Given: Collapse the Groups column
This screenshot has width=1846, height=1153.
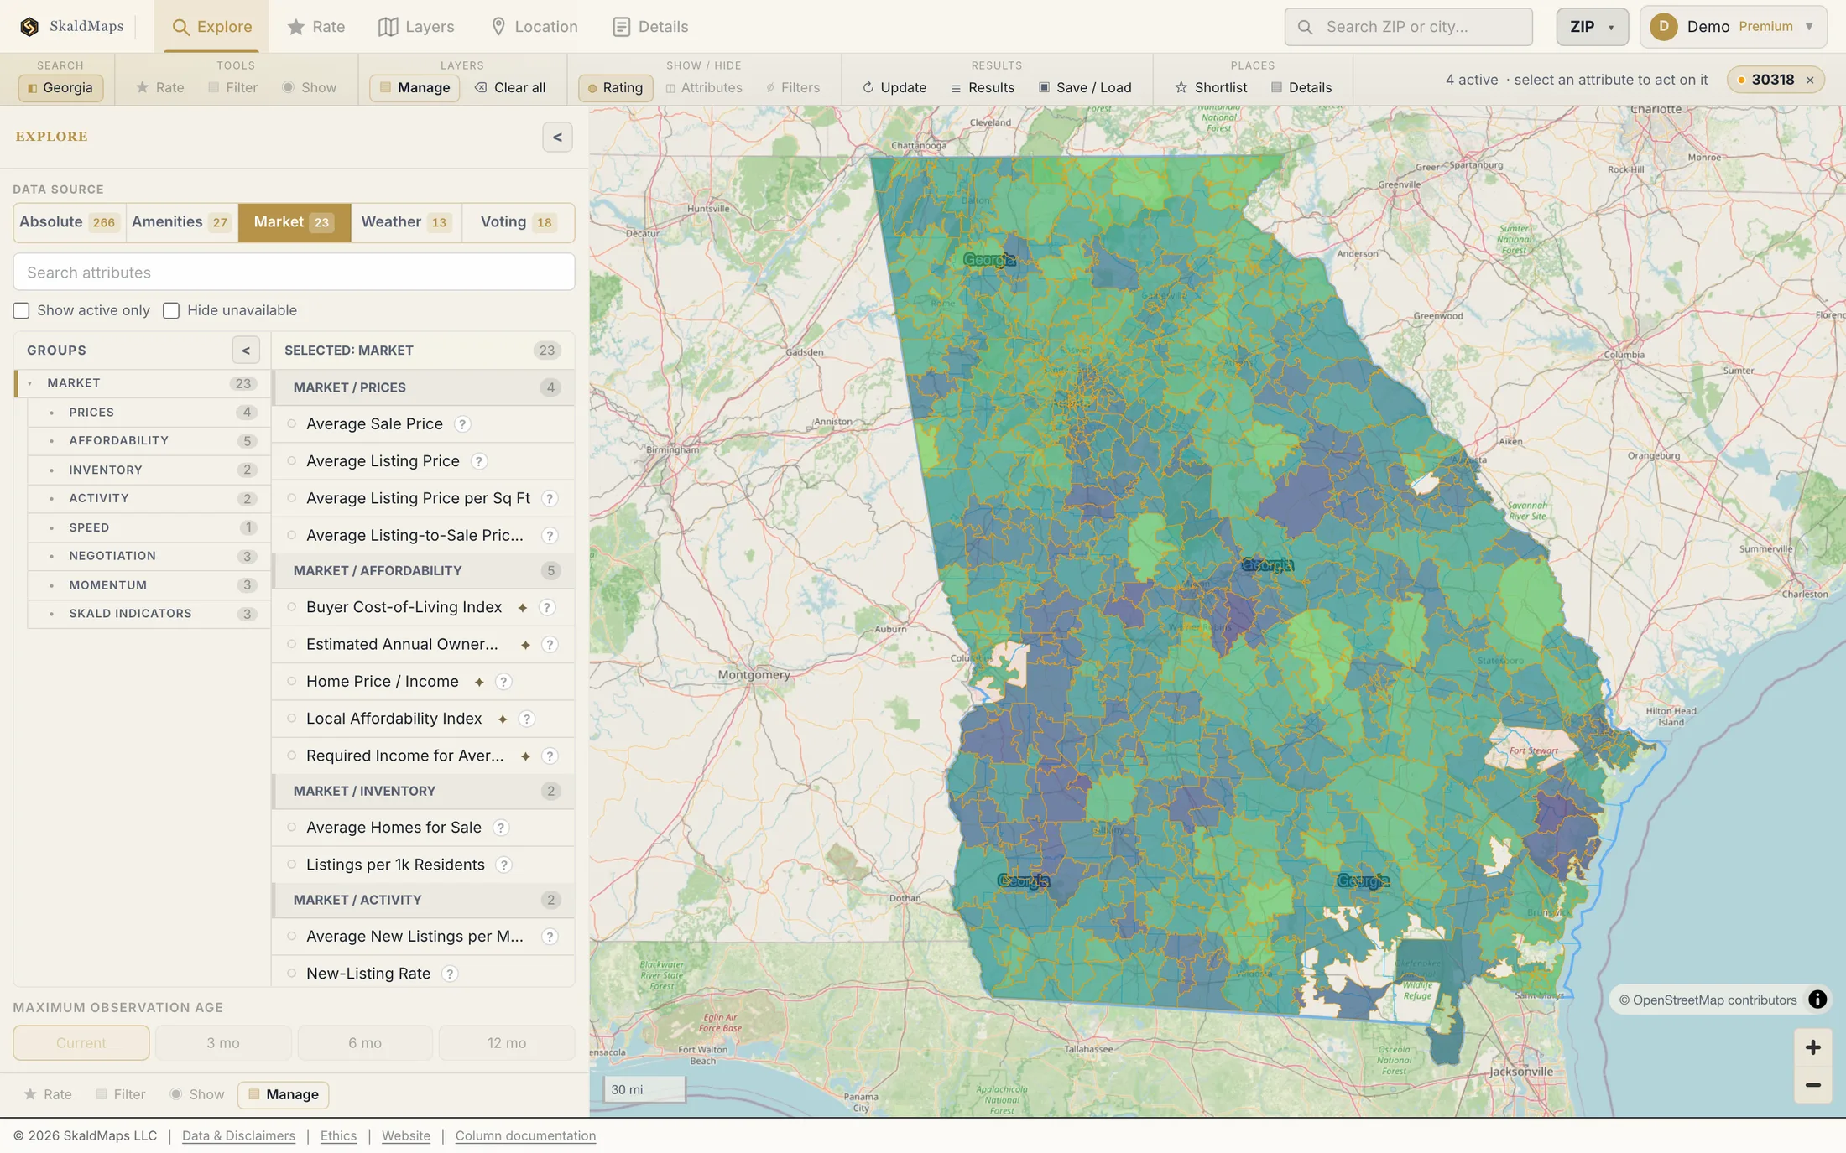Looking at the screenshot, I should coord(246,351).
